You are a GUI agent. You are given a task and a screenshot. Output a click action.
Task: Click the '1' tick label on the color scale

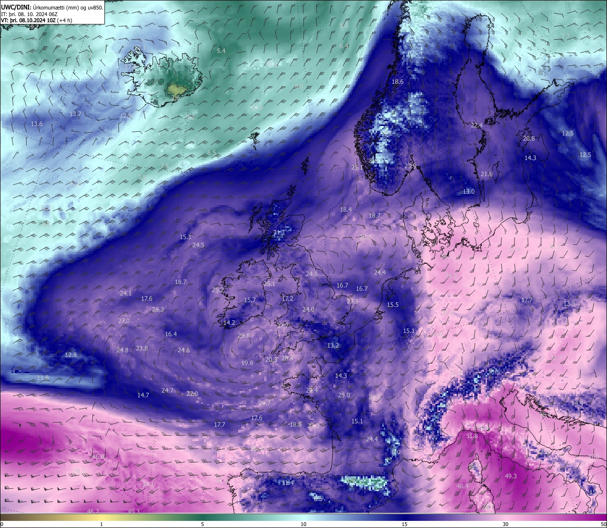(101, 524)
